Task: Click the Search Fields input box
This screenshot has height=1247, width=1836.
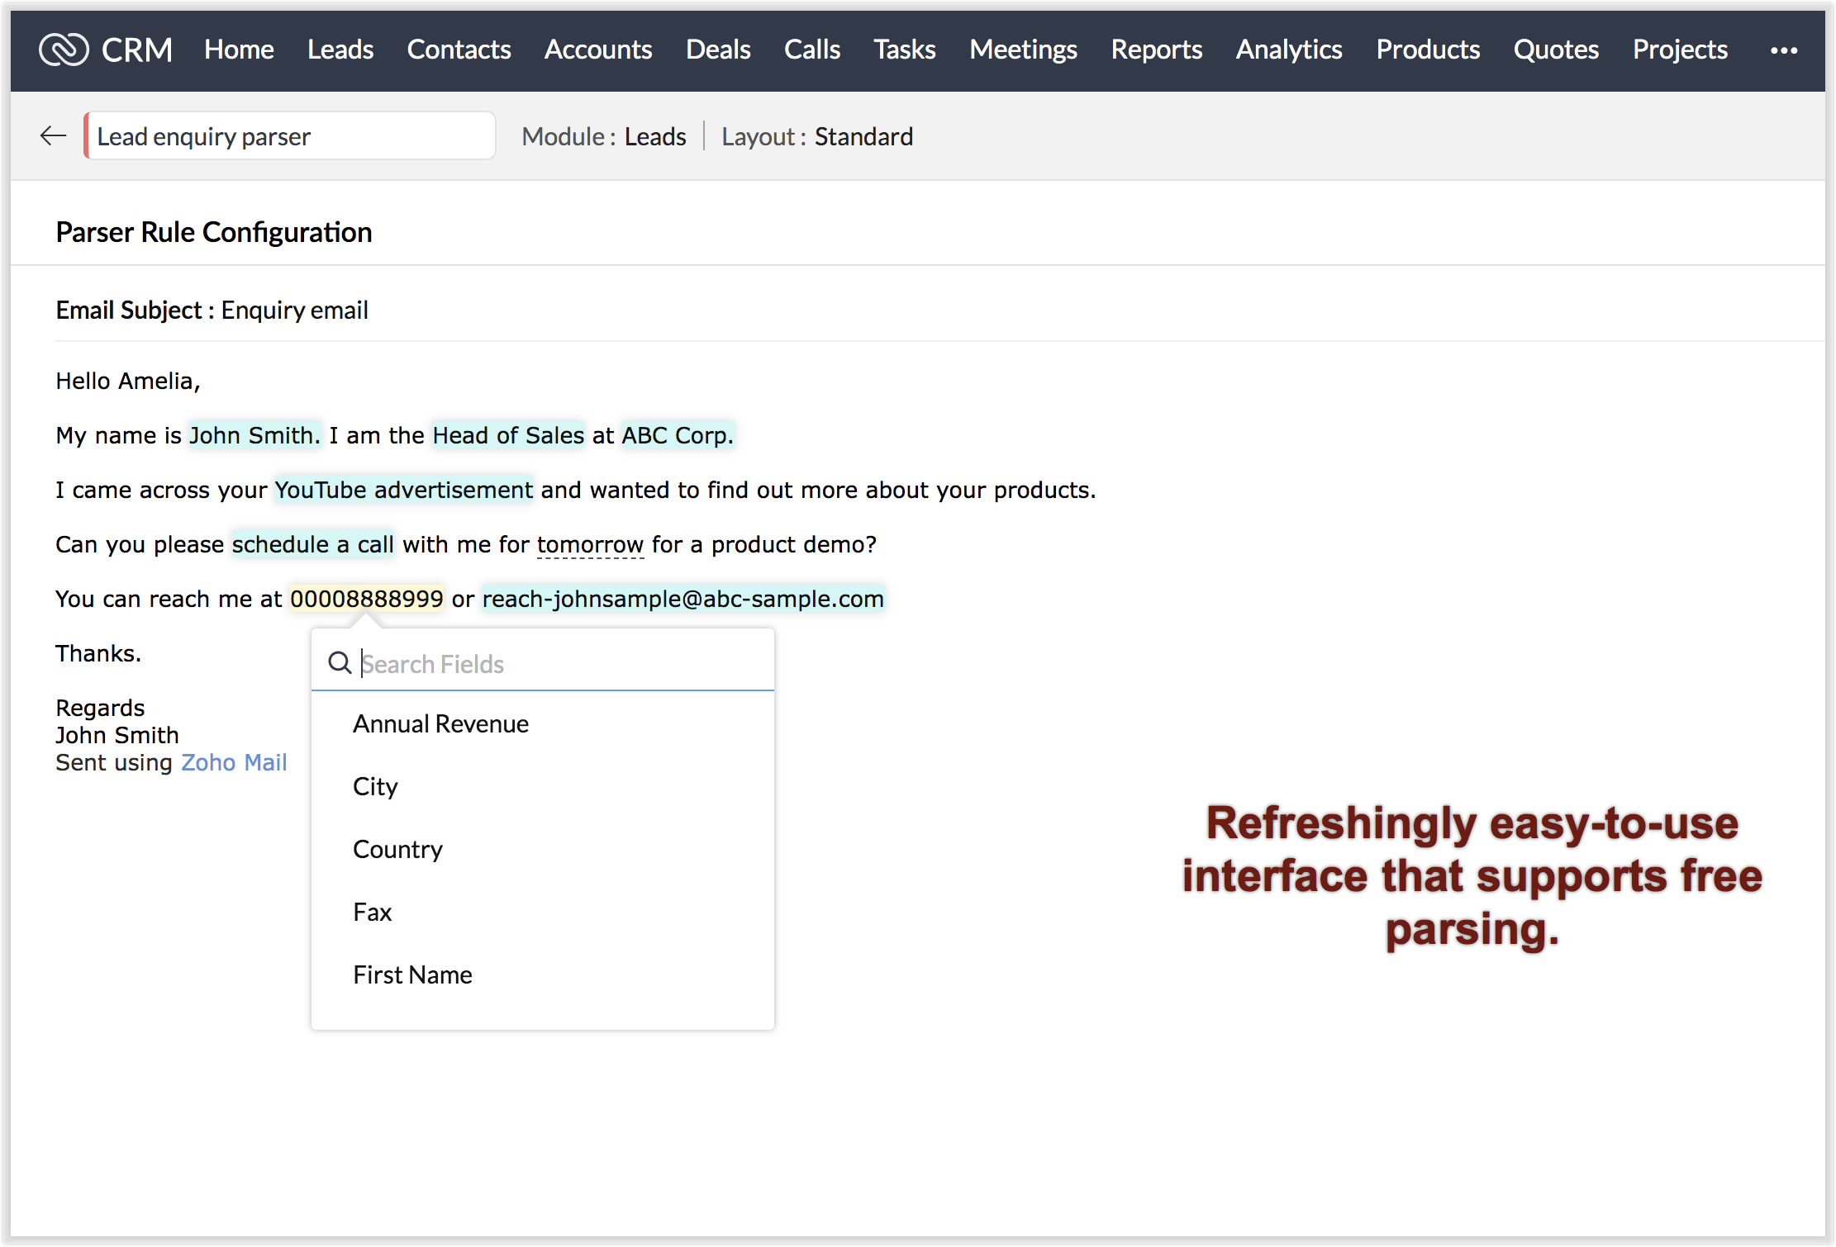Action: (562, 664)
